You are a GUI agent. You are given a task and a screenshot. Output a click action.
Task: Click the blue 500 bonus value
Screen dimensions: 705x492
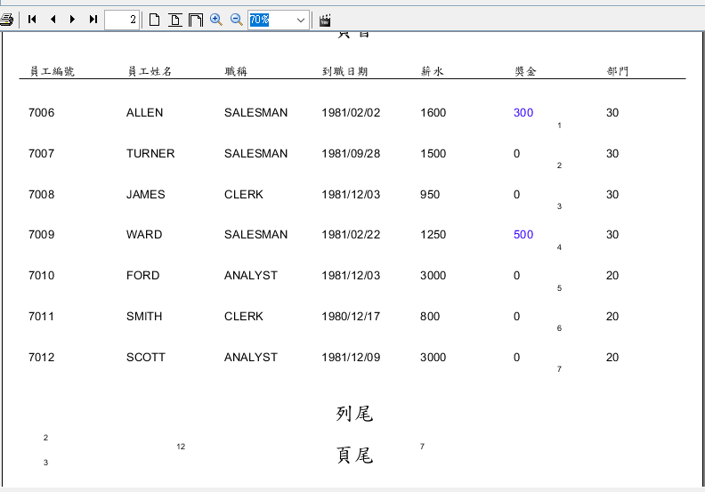click(523, 235)
